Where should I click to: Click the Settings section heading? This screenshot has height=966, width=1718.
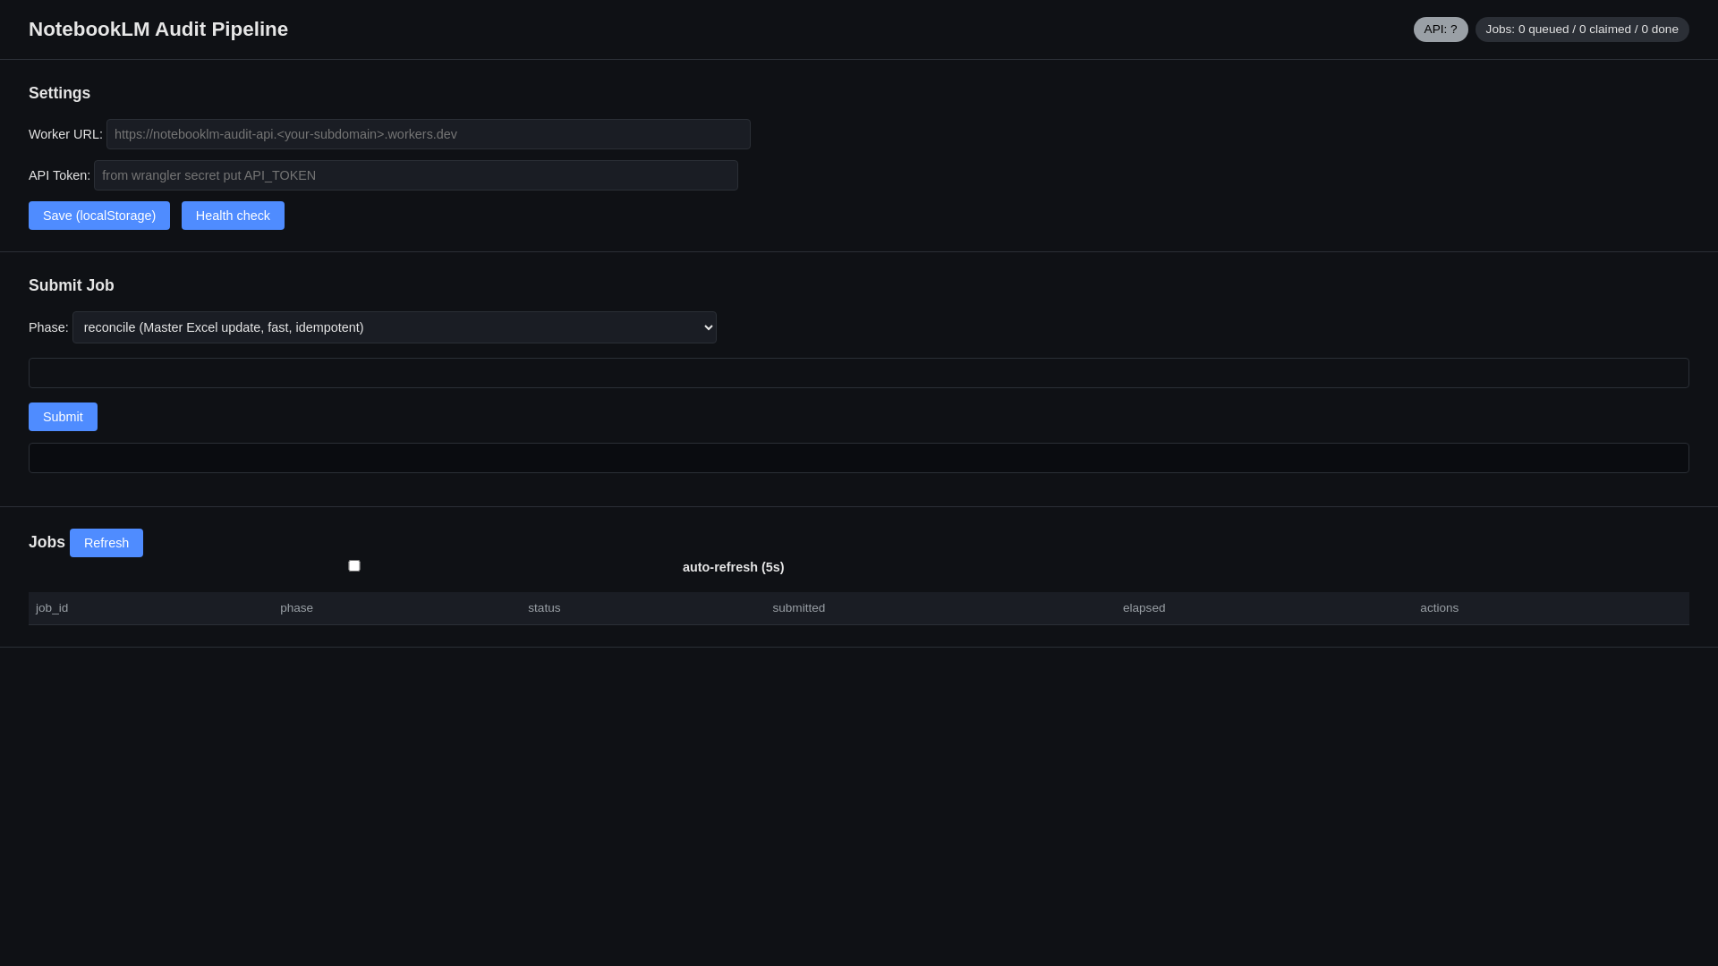pyautogui.click(x=59, y=93)
